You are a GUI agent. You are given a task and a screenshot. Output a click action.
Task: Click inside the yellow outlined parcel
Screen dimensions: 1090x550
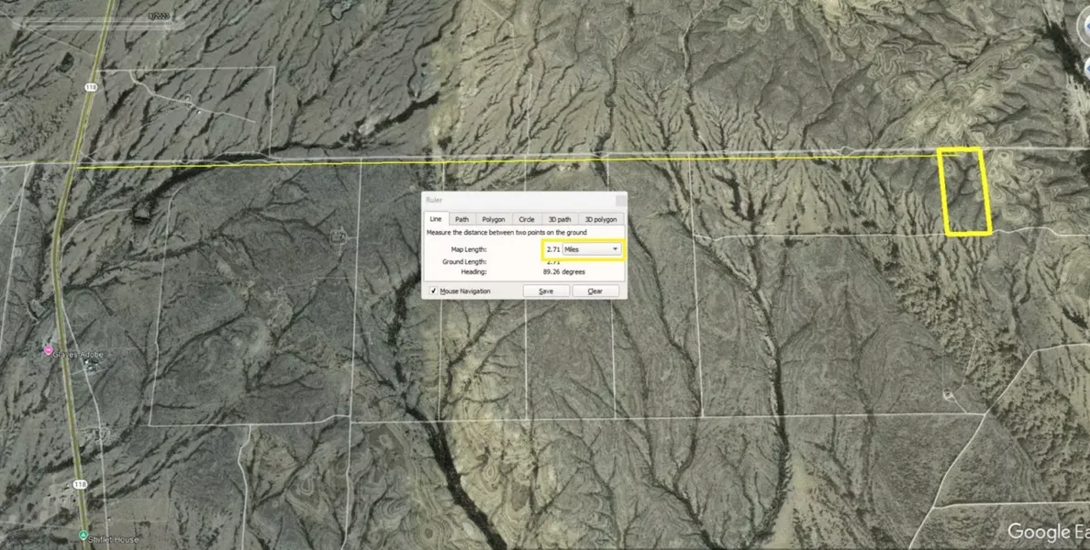965,192
